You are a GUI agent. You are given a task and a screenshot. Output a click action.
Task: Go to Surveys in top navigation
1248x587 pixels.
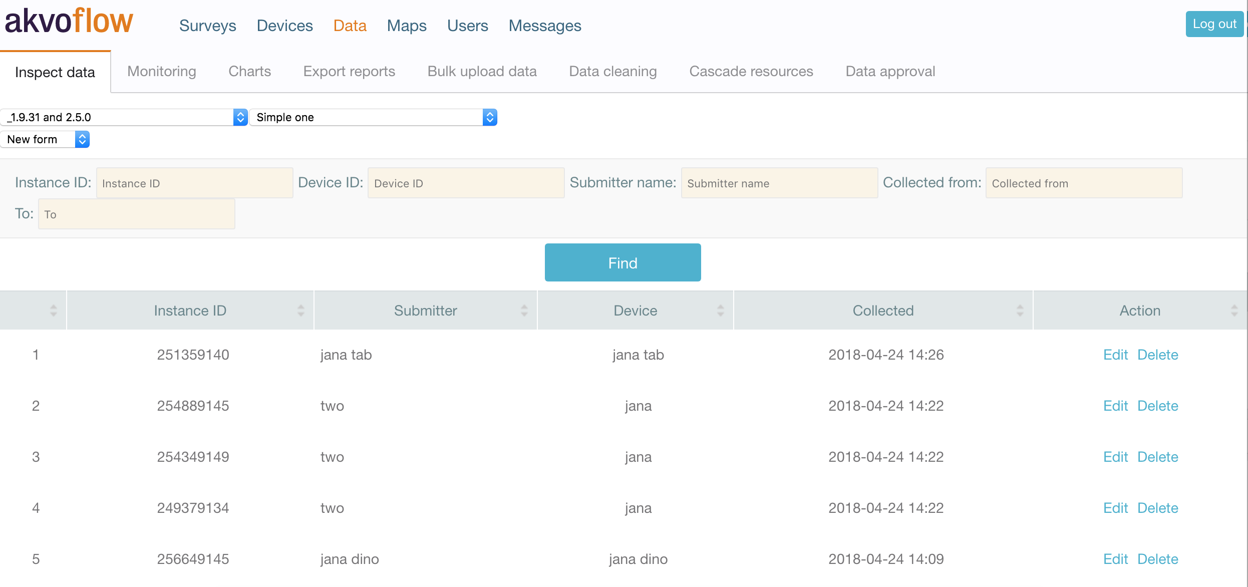pyautogui.click(x=207, y=26)
